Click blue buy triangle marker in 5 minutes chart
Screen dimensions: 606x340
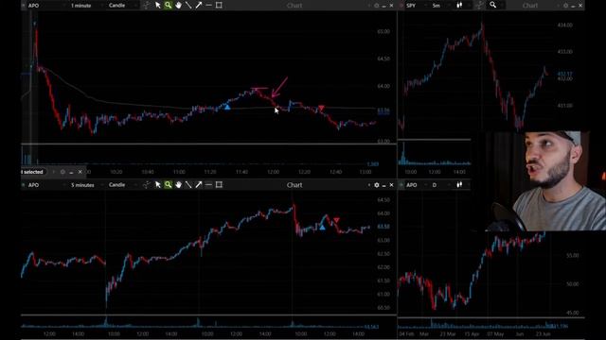point(322,228)
